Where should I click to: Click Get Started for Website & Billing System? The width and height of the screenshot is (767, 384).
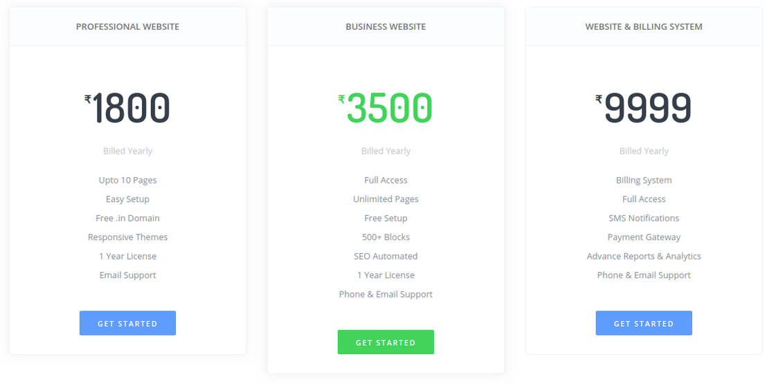[644, 323]
